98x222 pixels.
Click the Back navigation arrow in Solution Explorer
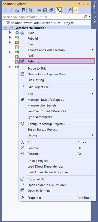[6, 10]
